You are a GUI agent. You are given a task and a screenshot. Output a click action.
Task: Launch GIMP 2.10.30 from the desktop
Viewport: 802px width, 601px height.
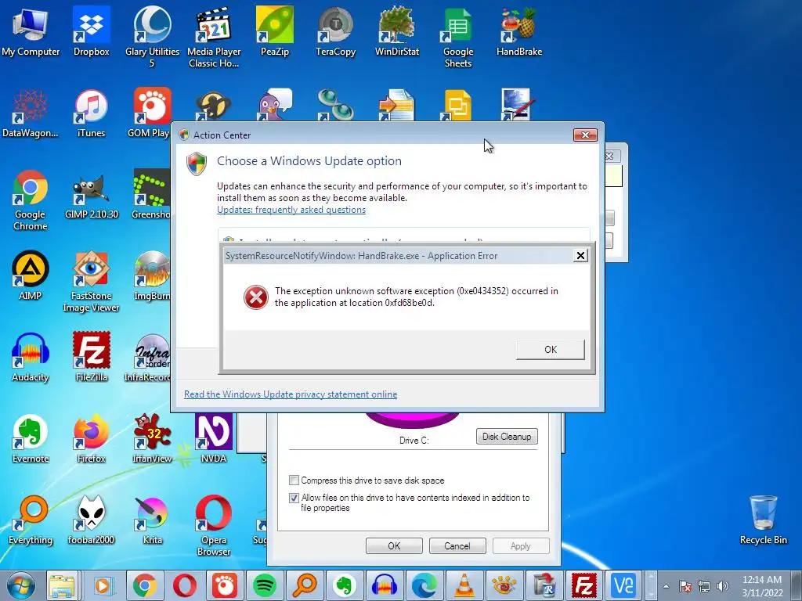[91, 195]
